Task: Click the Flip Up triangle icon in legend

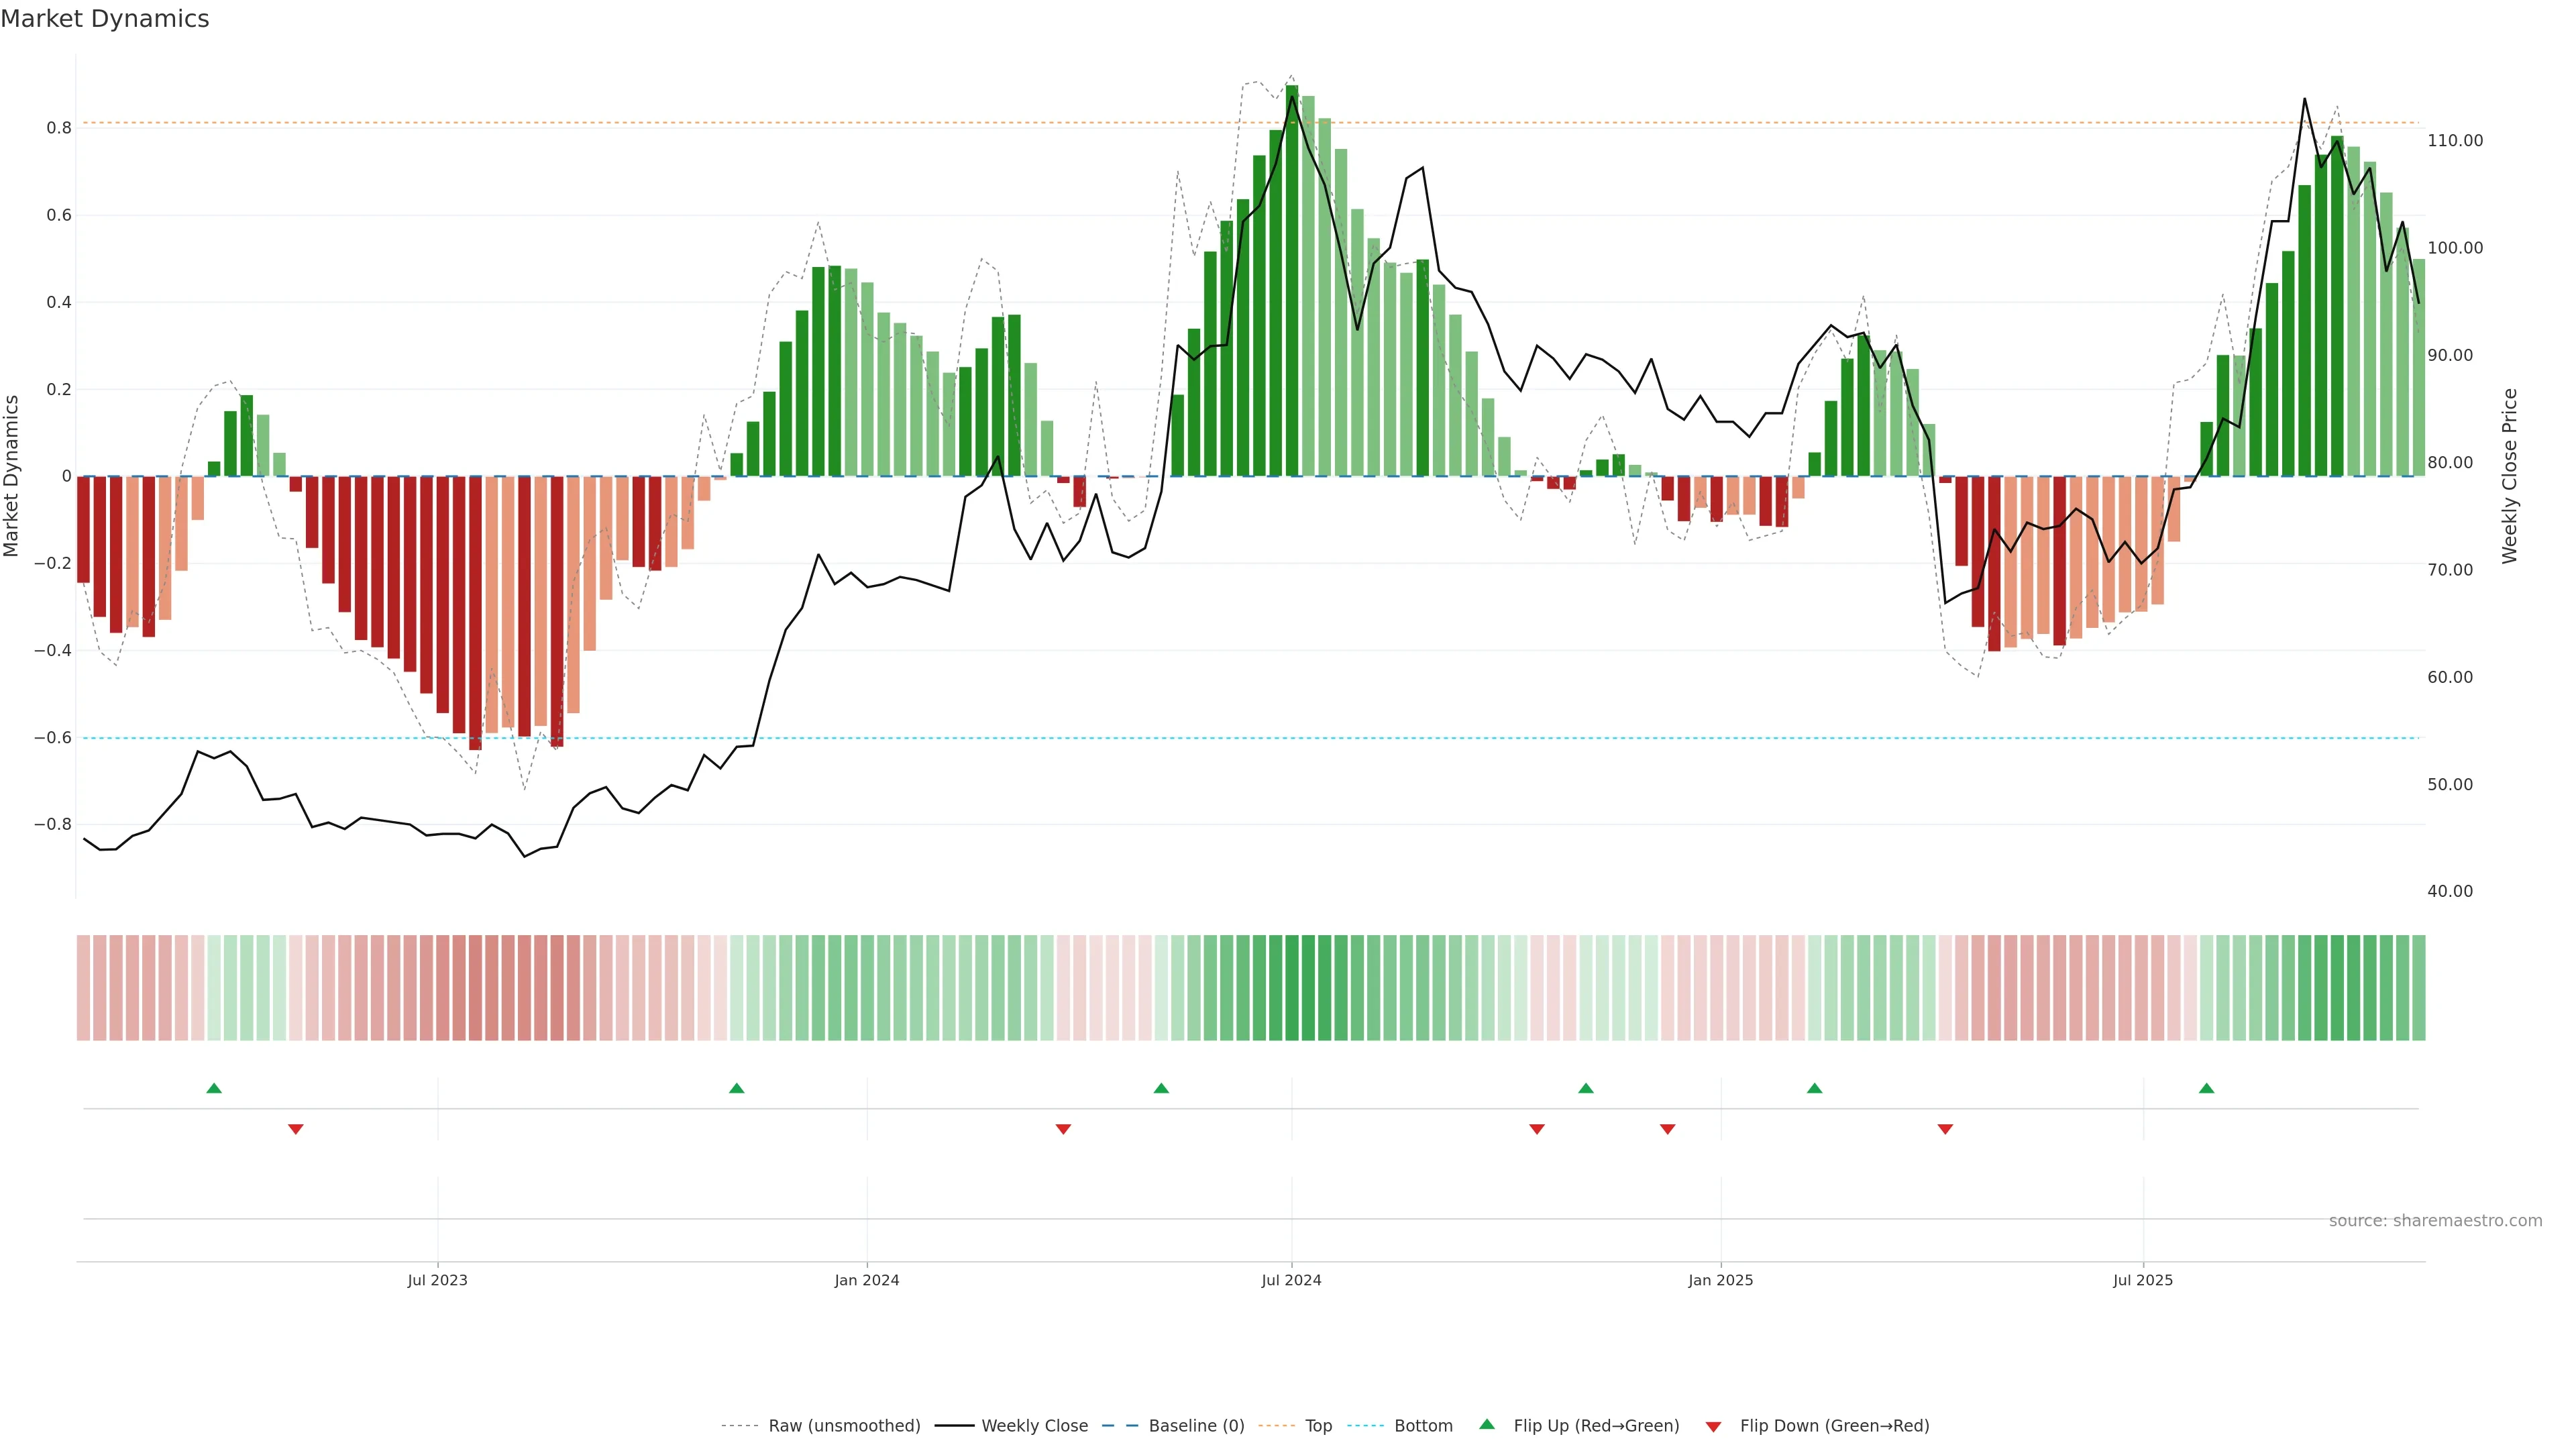Action: 1487,1424
